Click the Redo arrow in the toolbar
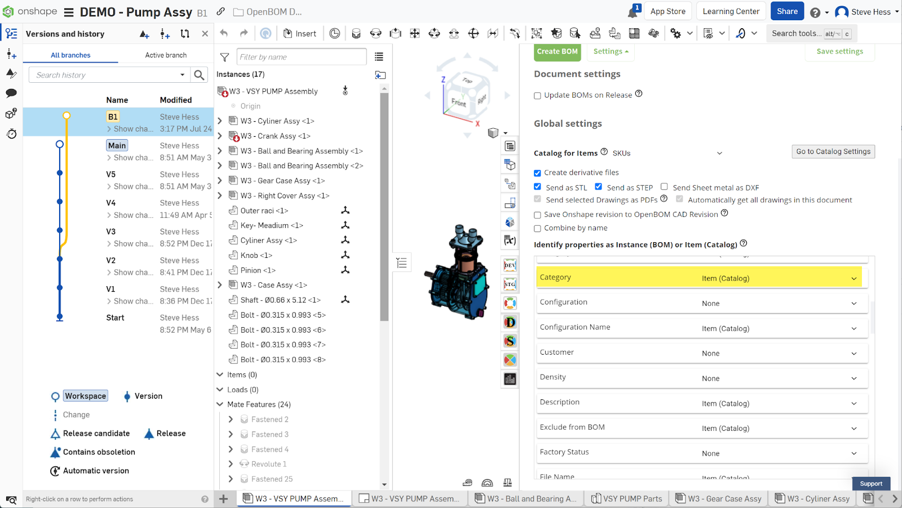 244,33
